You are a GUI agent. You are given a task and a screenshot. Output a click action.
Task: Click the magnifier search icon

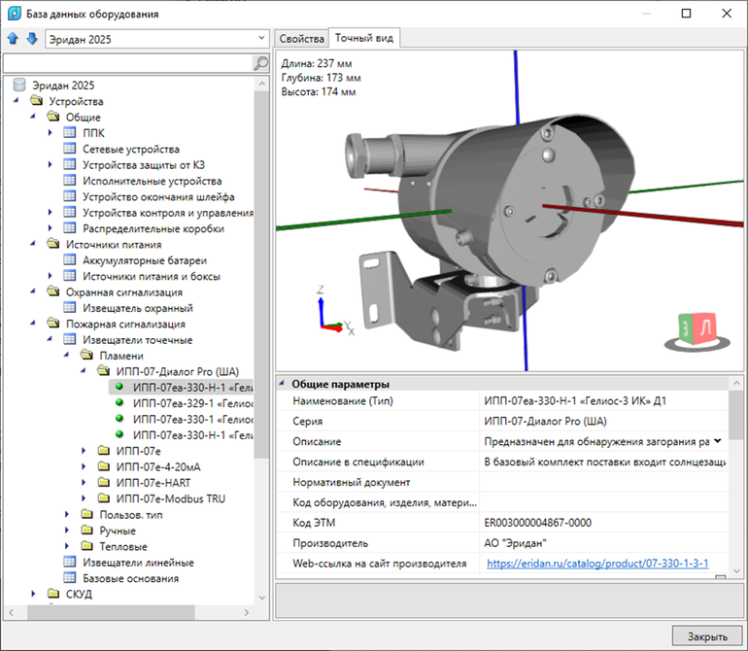tap(260, 63)
